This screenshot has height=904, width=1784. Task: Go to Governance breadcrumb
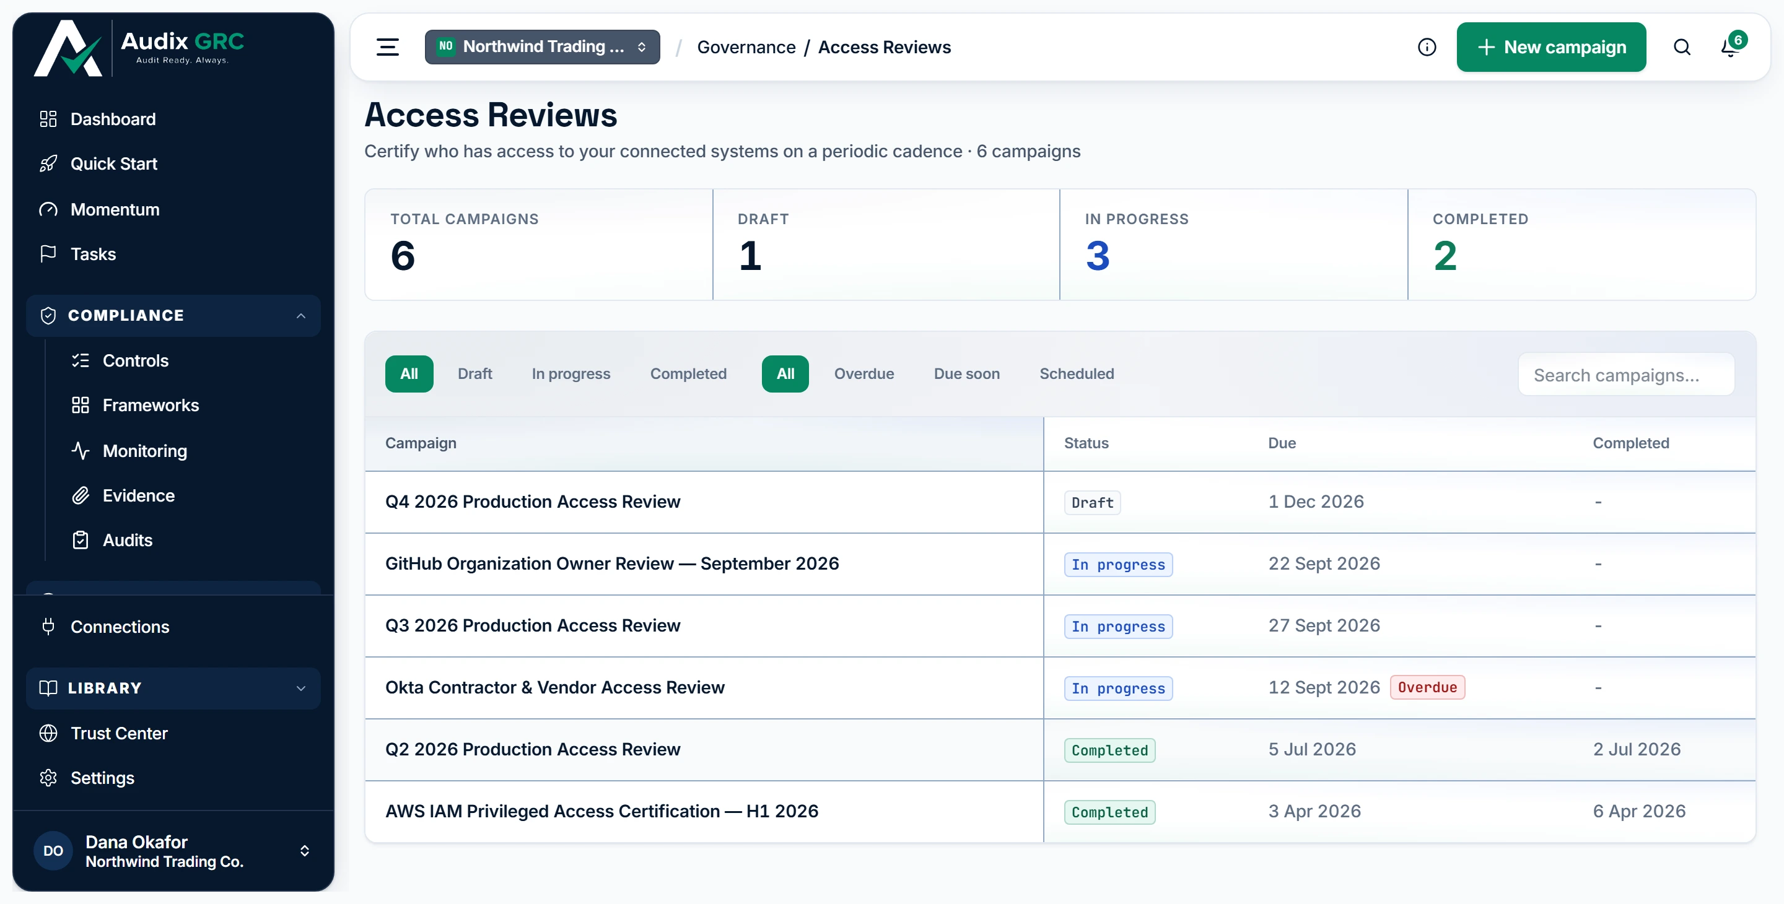pos(746,47)
